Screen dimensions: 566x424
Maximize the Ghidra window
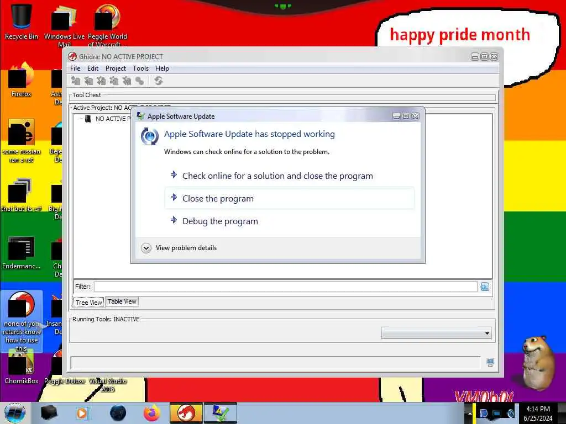click(484, 57)
